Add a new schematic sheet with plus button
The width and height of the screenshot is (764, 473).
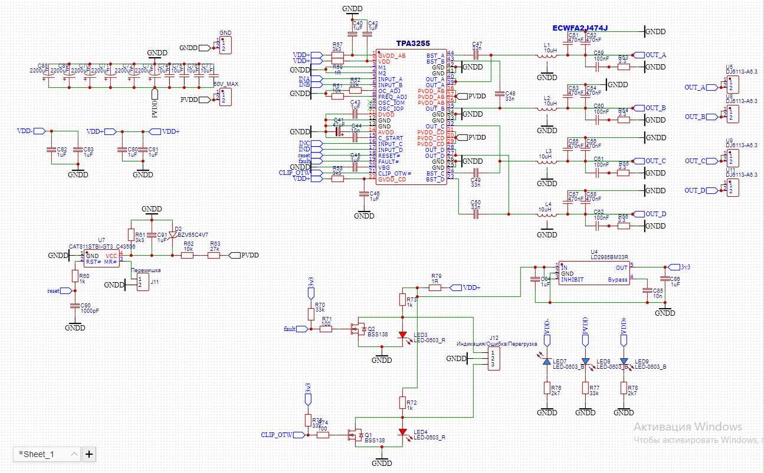pyautogui.click(x=89, y=454)
